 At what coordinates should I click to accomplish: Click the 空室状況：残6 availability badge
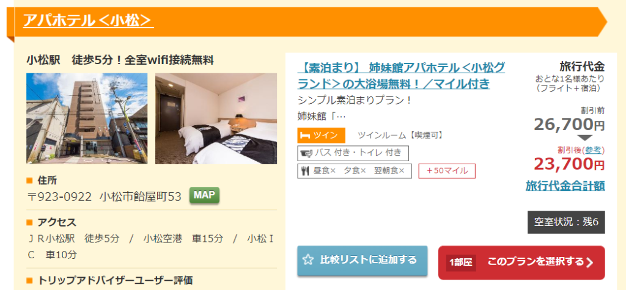click(x=566, y=222)
